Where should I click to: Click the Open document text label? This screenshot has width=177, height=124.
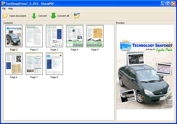[x=18, y=16]
